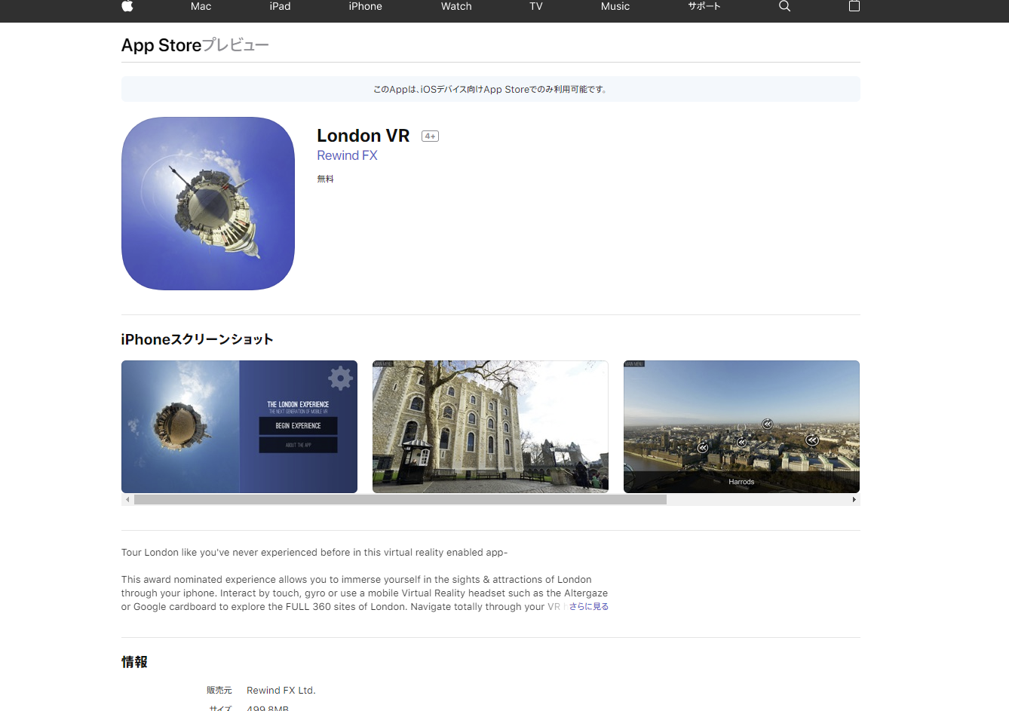Open the iPad menu item

point(280,6)
